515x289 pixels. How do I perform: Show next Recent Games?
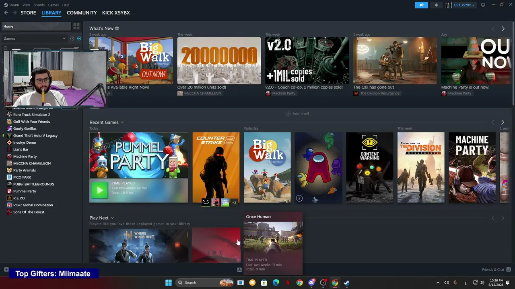(503, 122)
